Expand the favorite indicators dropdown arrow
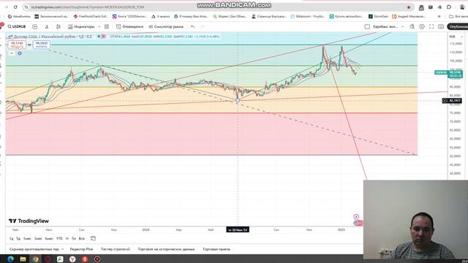The height and width of the screenshot is (263, 468). tap(99, 27)
